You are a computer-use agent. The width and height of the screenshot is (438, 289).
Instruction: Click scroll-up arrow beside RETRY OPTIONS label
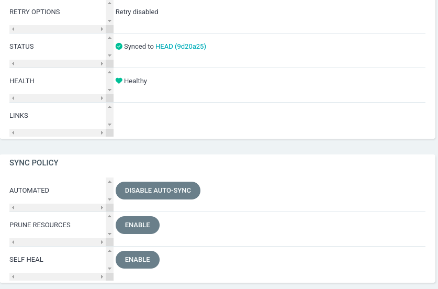click(x=109, y=3)
